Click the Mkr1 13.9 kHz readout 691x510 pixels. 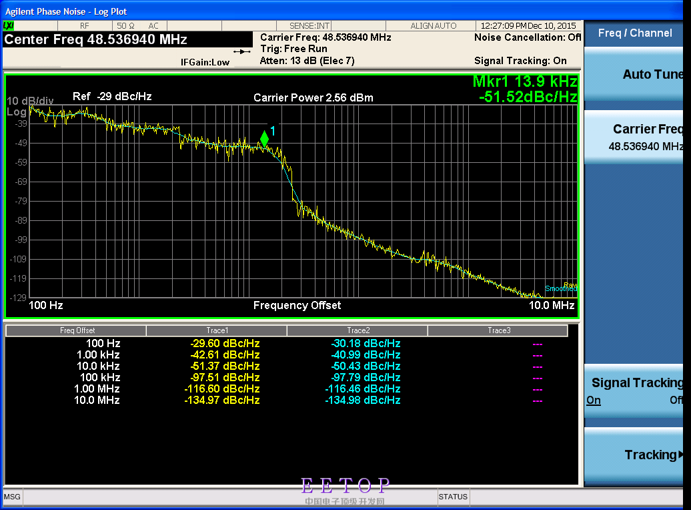(524, 81)
